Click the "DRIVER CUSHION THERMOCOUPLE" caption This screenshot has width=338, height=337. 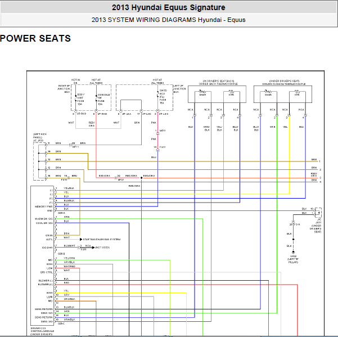pos(284,84)
